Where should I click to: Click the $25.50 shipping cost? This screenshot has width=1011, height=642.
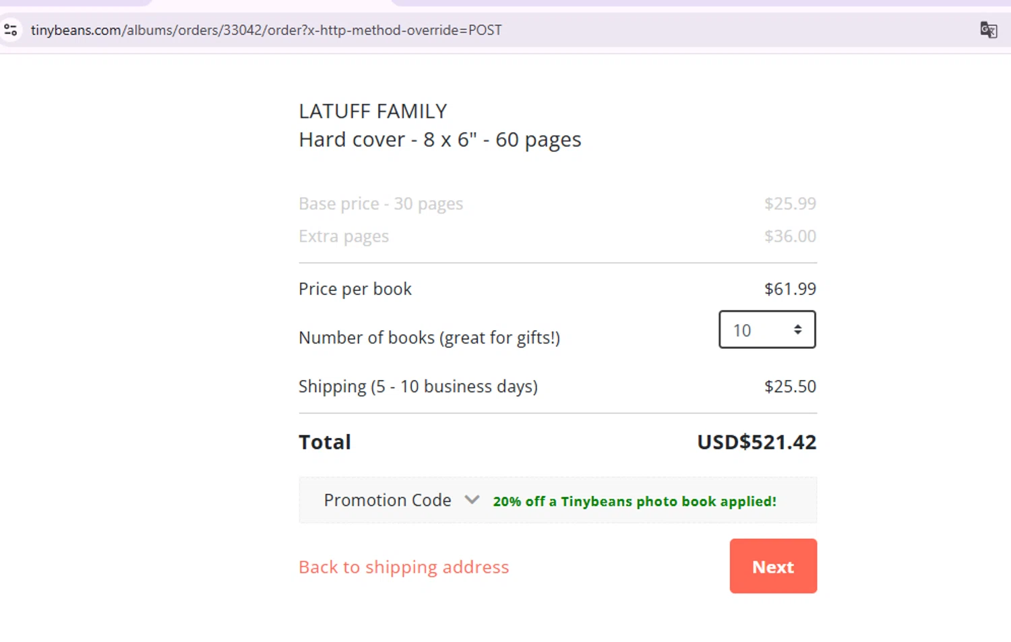790,386
